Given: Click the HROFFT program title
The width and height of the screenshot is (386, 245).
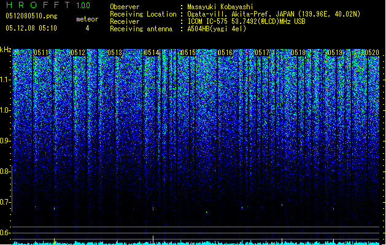Looking at the screenshot, I should pos(38,5).
